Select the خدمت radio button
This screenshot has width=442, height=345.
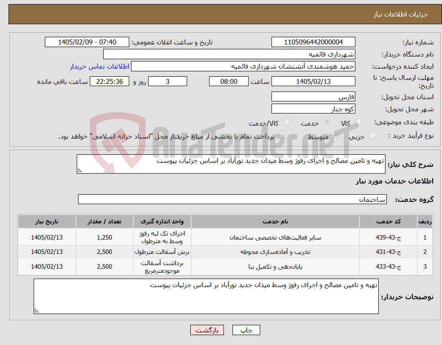coord(327,122)
